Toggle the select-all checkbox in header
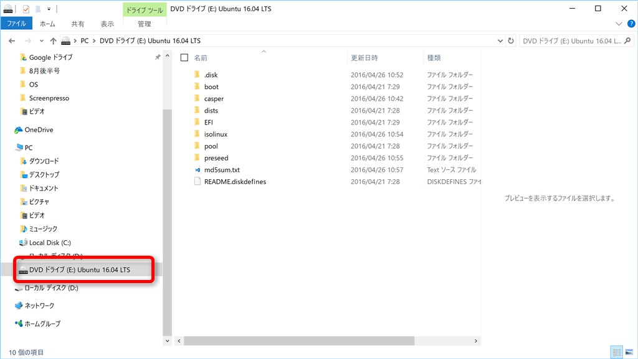 click(x=184, y=58)
